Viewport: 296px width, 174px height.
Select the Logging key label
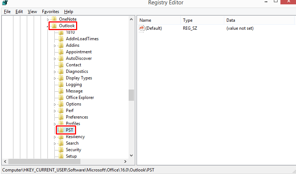coord(74,84)
